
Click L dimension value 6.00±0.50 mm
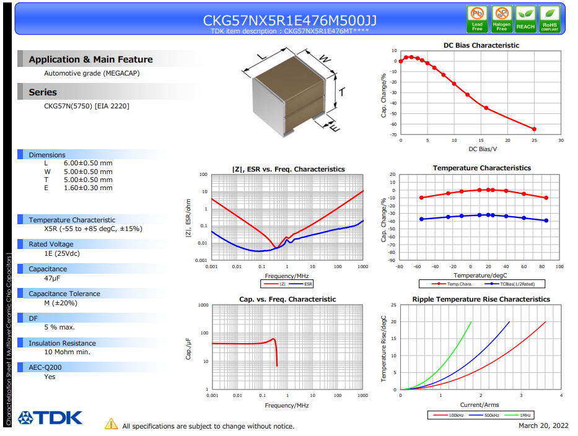[88, 163]
